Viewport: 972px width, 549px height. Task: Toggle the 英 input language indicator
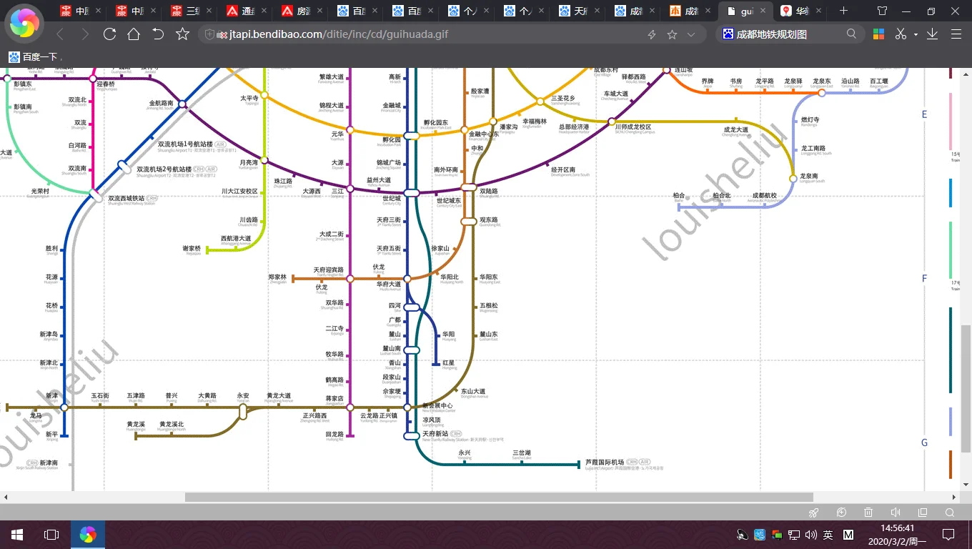point(828,535)
